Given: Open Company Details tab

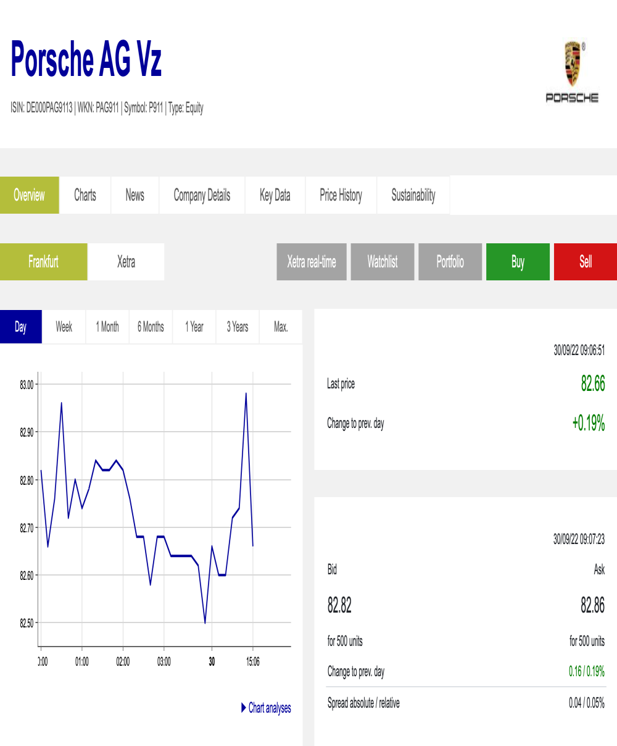Looking at the screenshot, I should (202, 195).
